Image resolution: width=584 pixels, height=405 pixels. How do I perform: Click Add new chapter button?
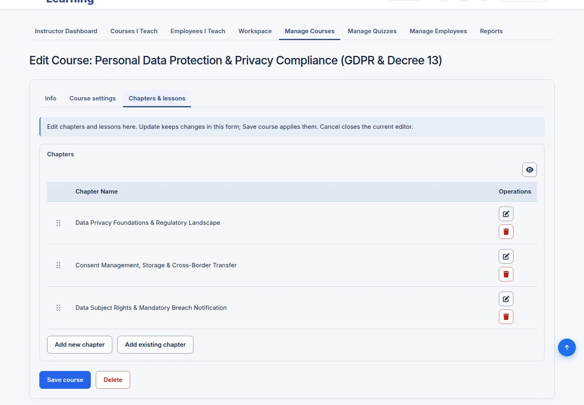click(79, 345)
